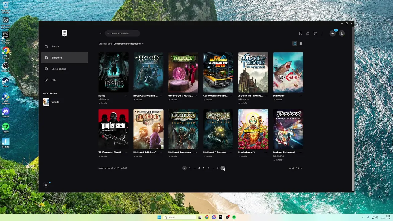Viewport: 393px width, 221px height.
Task: Open Steam desktop shortcut
Action: tap(6, 82)
